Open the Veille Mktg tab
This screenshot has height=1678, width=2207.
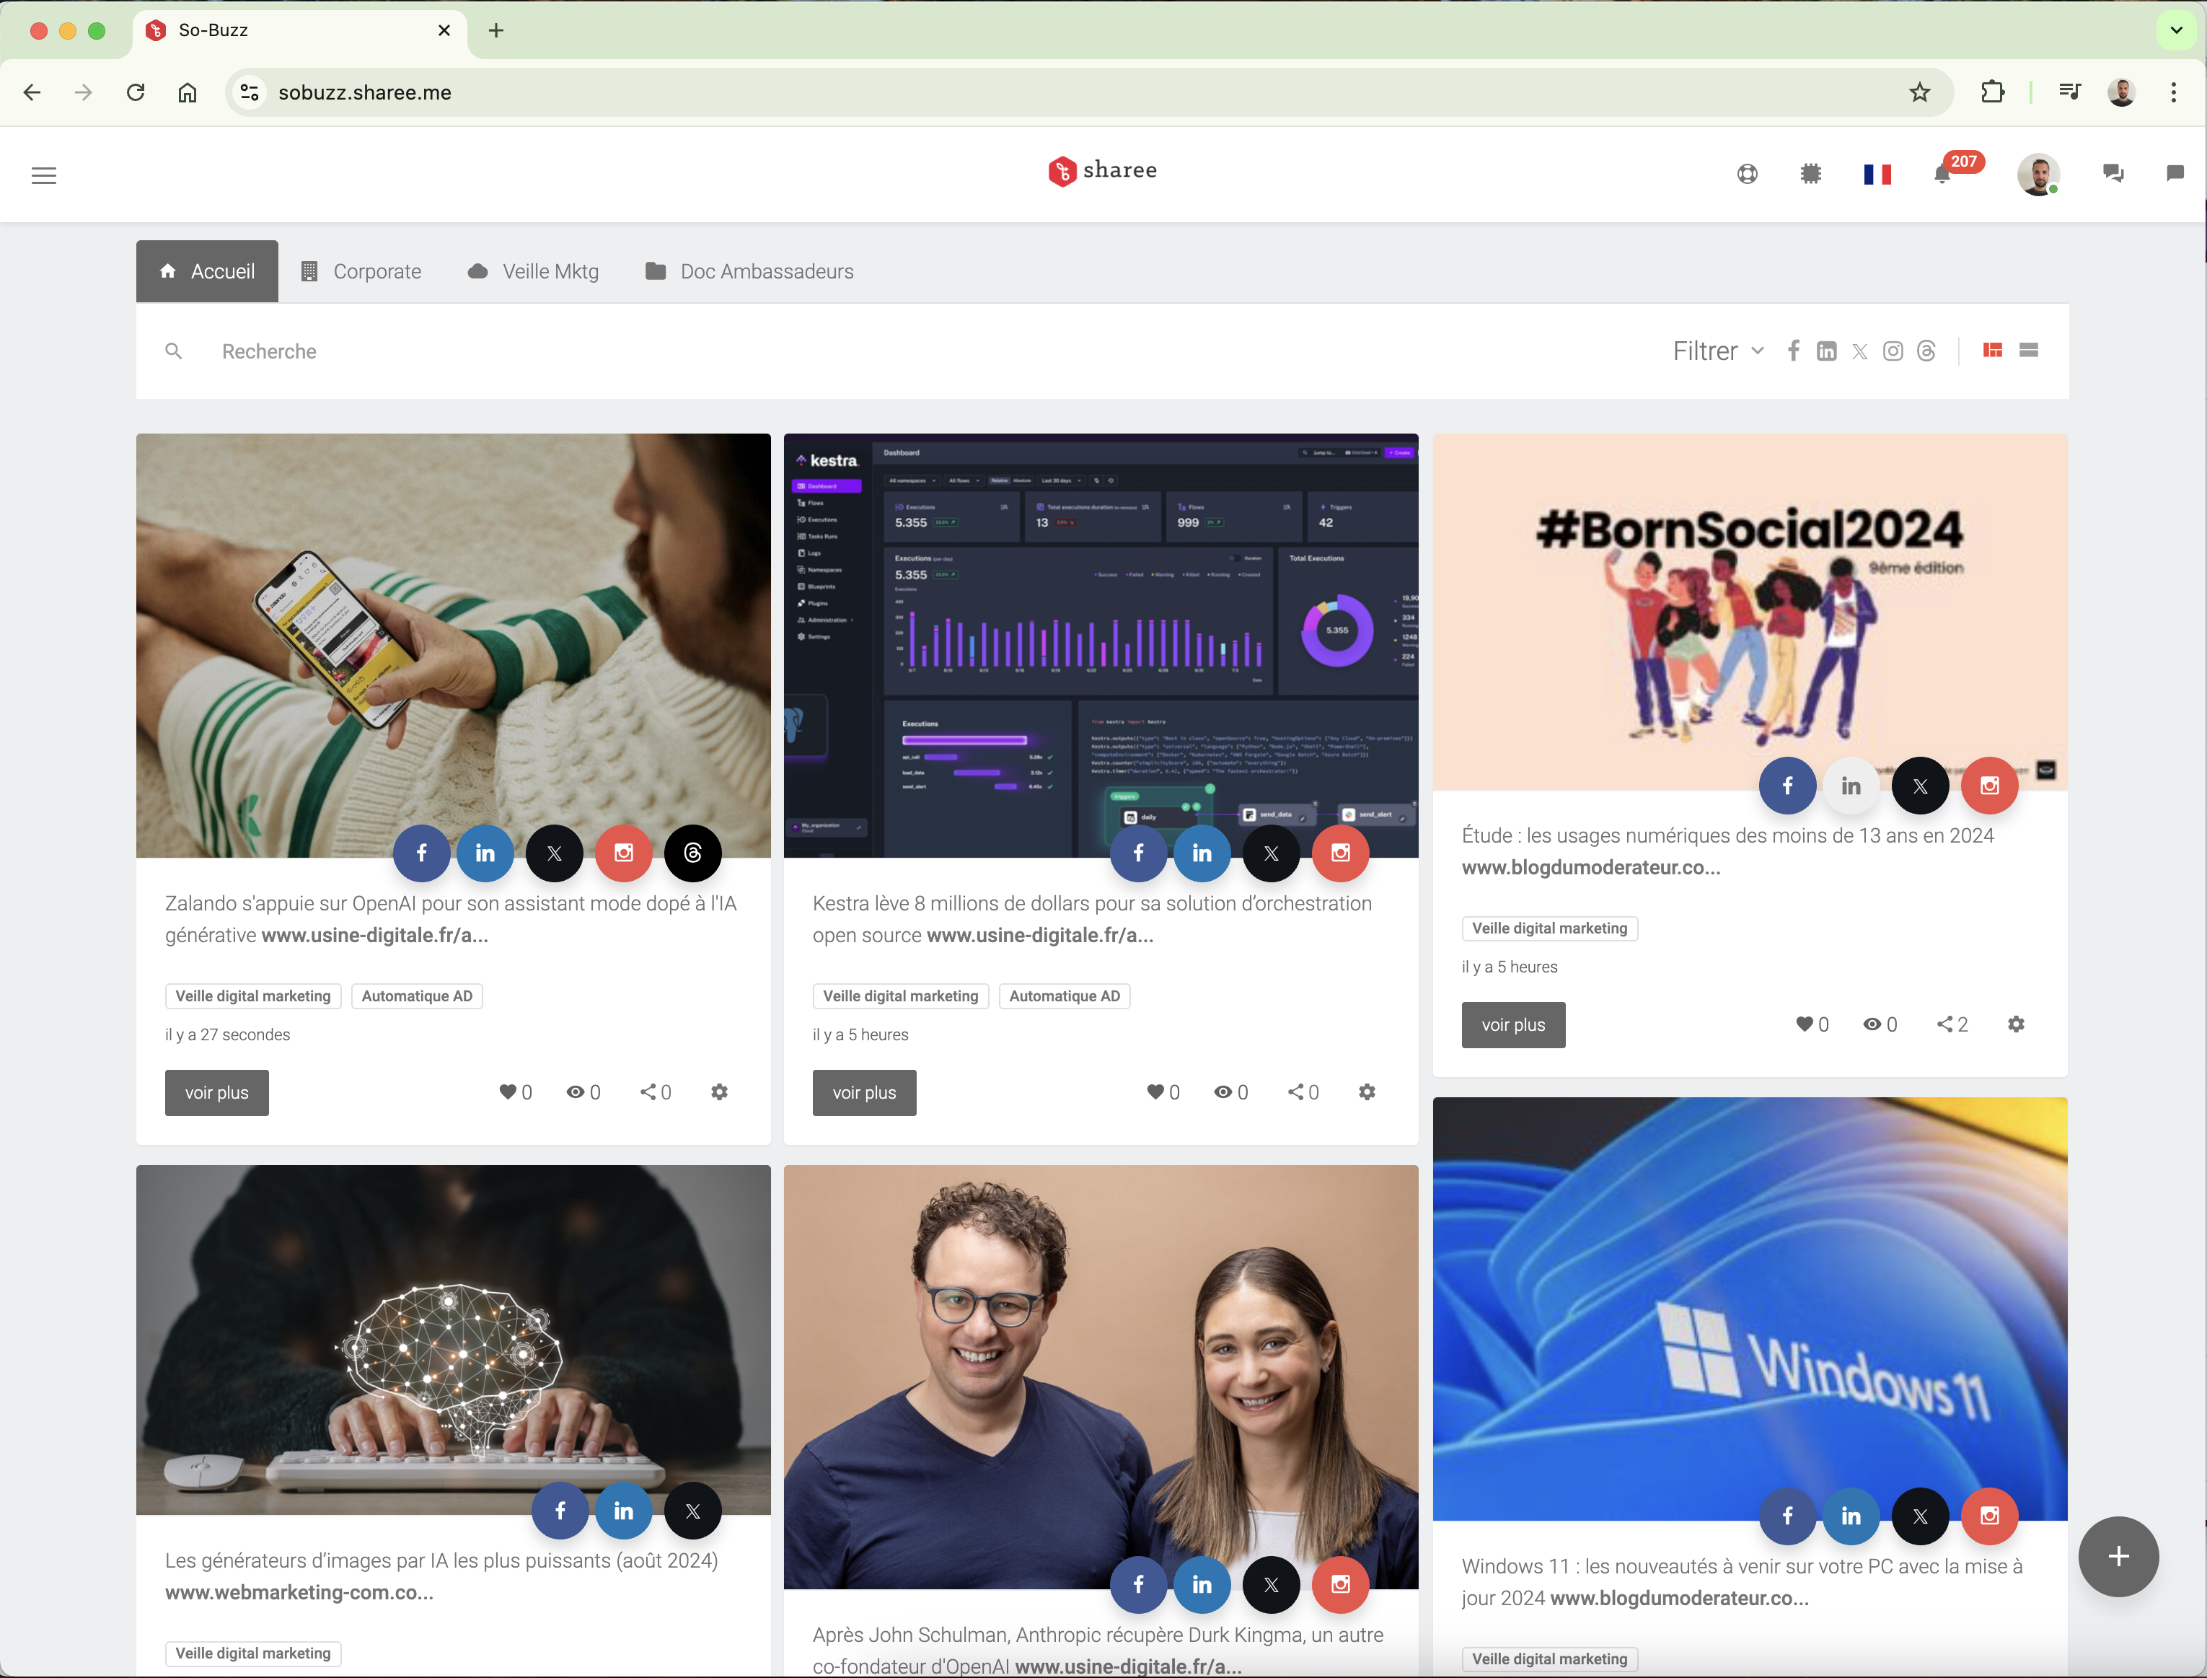point(534,272)
